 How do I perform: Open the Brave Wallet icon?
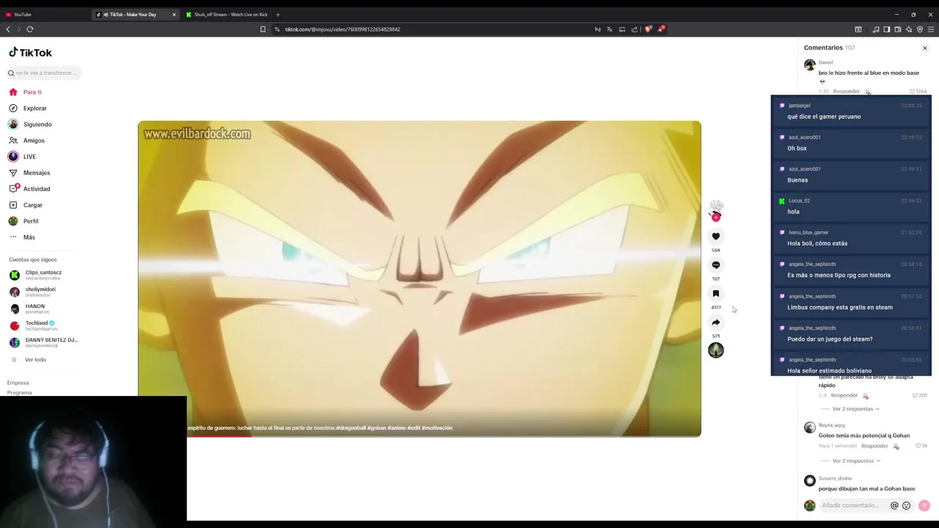898,29
